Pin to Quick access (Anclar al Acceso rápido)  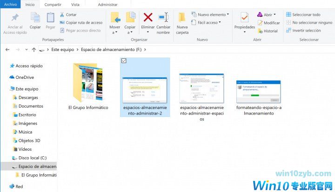click(15, 23)
